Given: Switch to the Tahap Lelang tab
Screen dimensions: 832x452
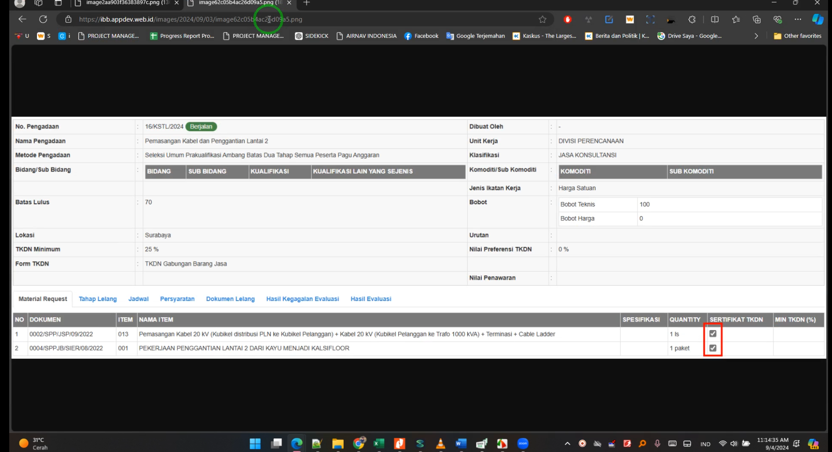Looking at the screenshot, I should pyautogui.click(x=98, y=299).
